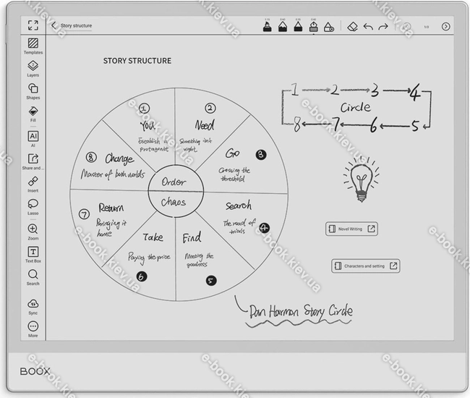Tap the handwritten 'Go' segment label
This screenshot has width=470, height=398.
(233, 153)
